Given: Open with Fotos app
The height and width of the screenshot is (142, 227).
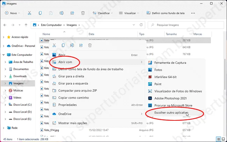Looking at the screenshot, I should [x=175, y=70].
